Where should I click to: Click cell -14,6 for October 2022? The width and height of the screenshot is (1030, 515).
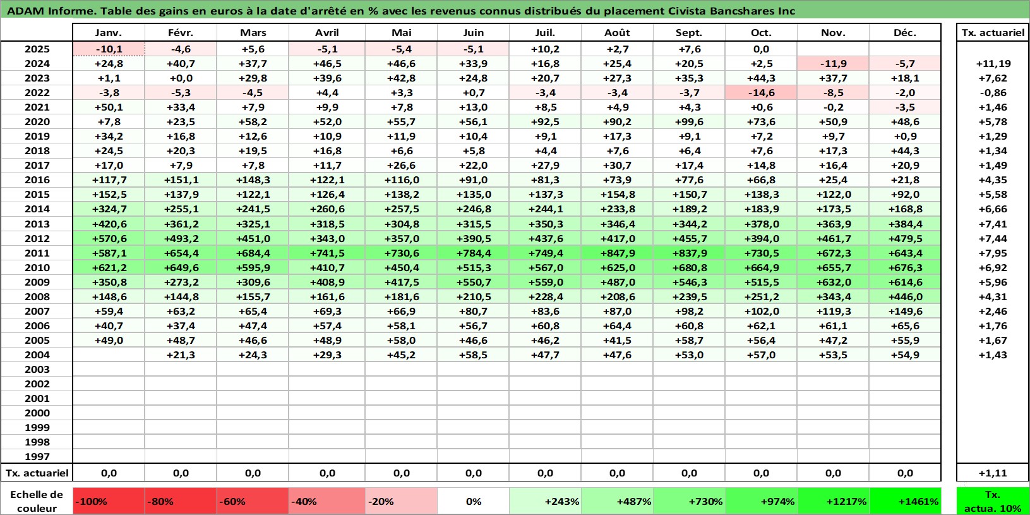pos(761,92)
